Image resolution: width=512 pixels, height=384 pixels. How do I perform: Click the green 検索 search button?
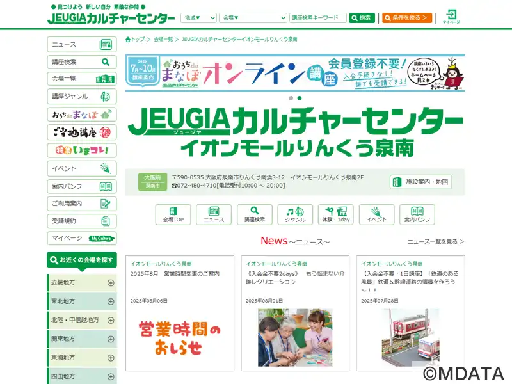click(x=362, y=18)
